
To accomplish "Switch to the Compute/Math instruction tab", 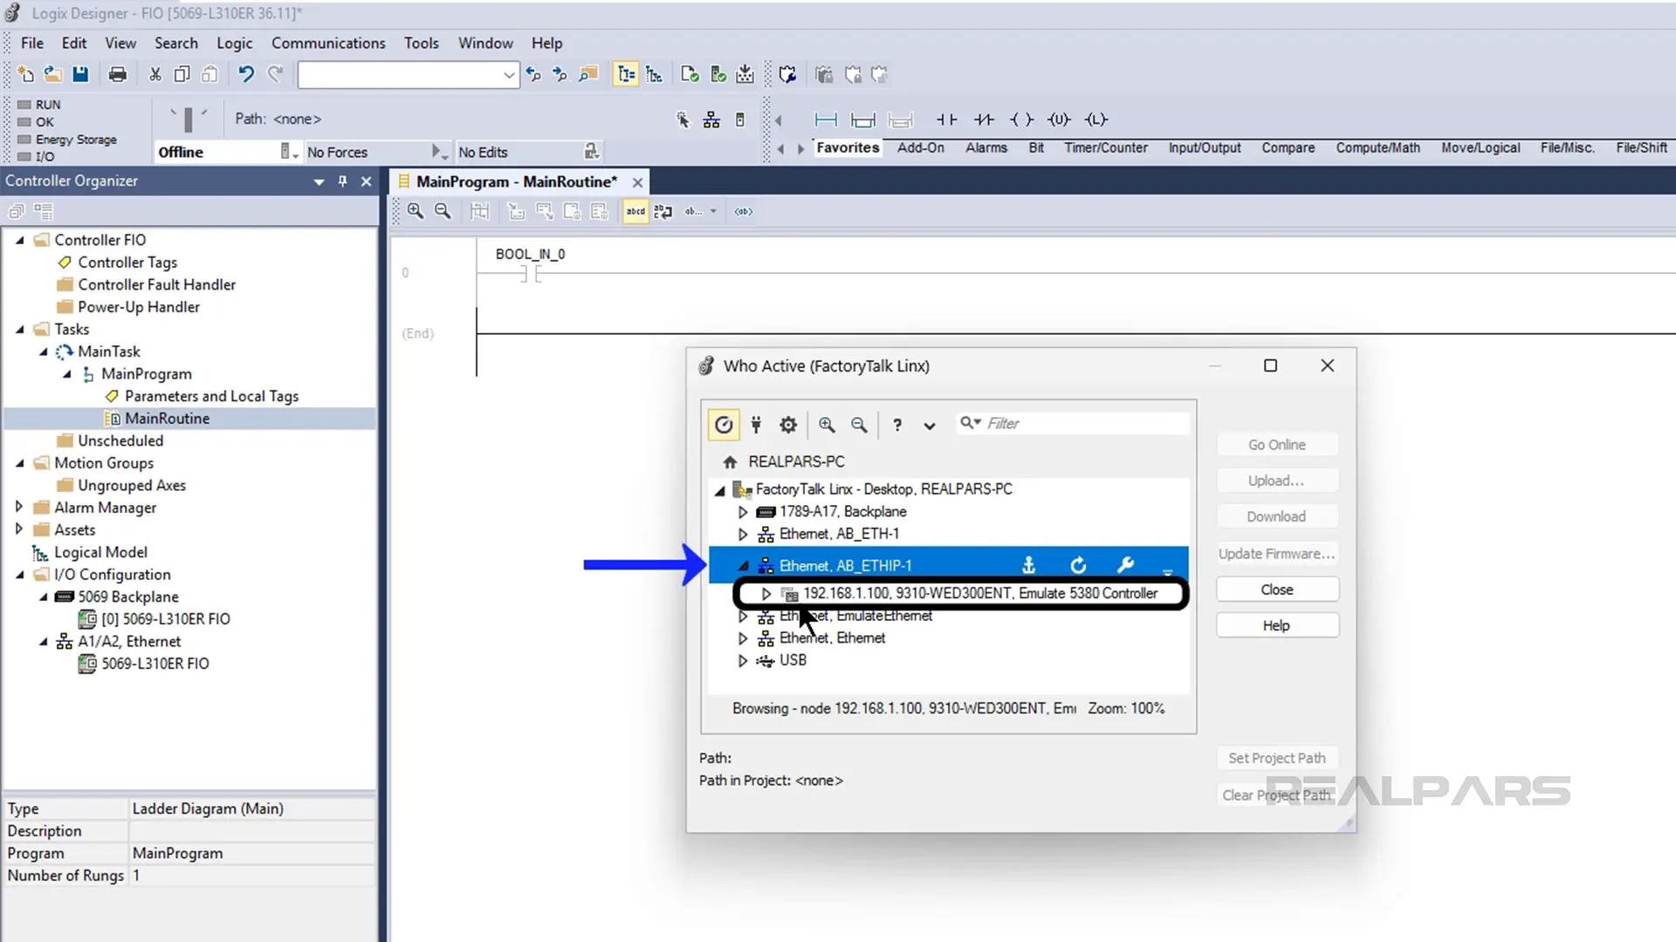I will coord(1377,147).
